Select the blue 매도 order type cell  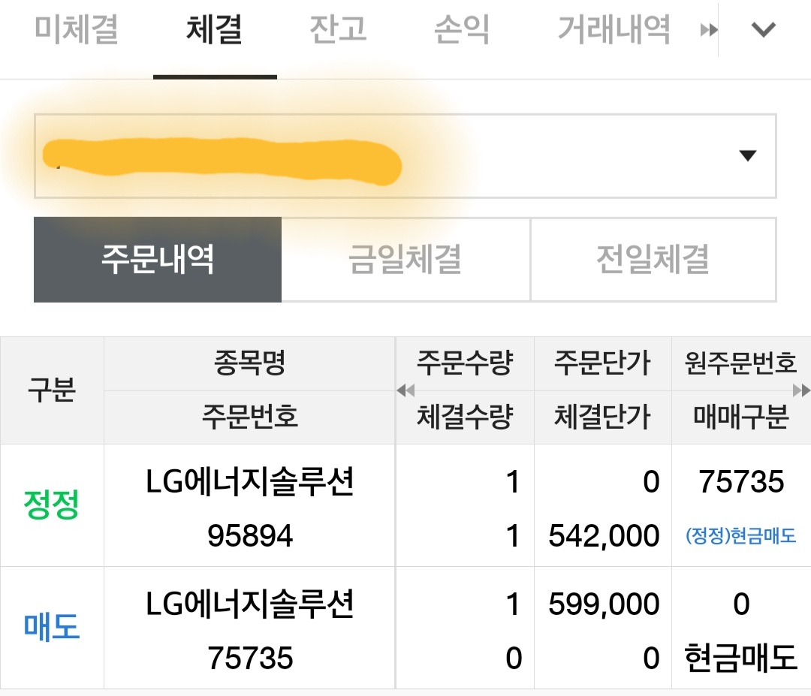[x=52, y=627]
